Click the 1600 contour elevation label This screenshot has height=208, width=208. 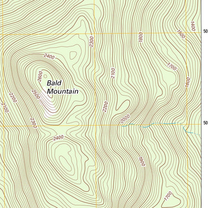188,82
